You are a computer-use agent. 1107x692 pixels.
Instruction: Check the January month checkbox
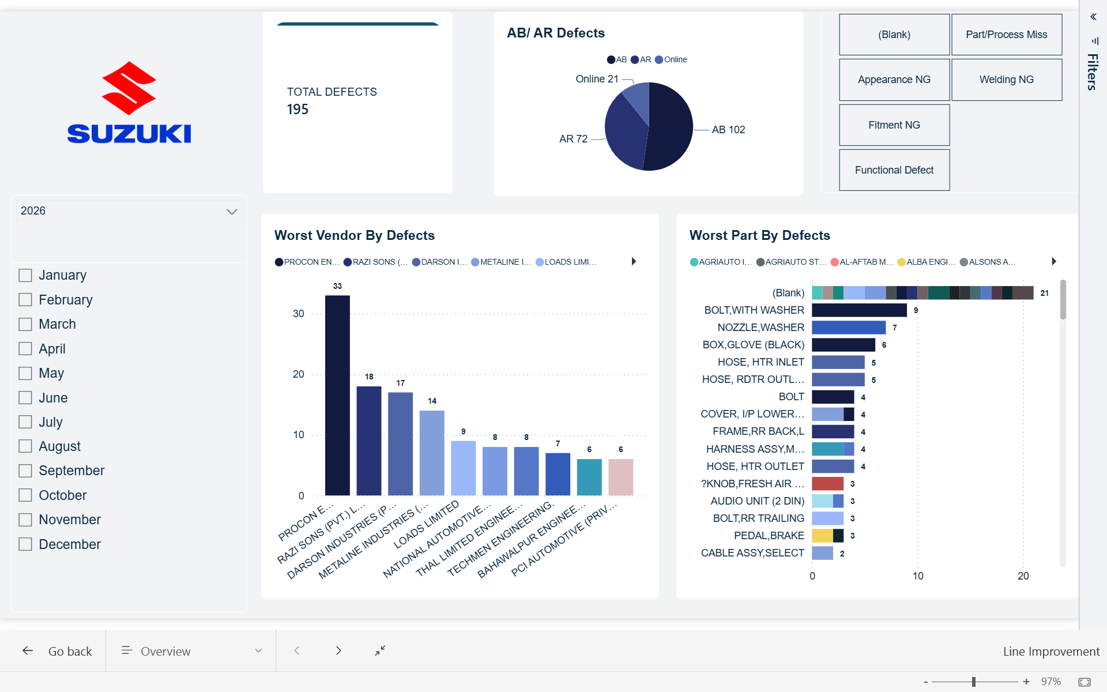tap(25, 275)
